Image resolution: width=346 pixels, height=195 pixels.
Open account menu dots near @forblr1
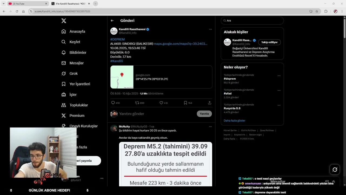click(x=102, y=178)
